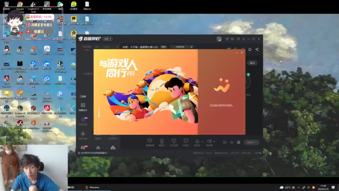Open the download tool icon in sidebar

(x=83, y=135)
